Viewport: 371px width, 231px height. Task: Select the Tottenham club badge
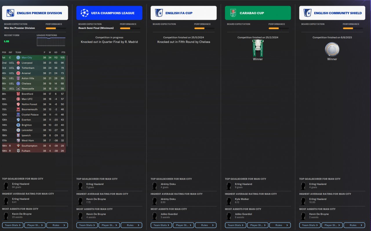point(18,68)
